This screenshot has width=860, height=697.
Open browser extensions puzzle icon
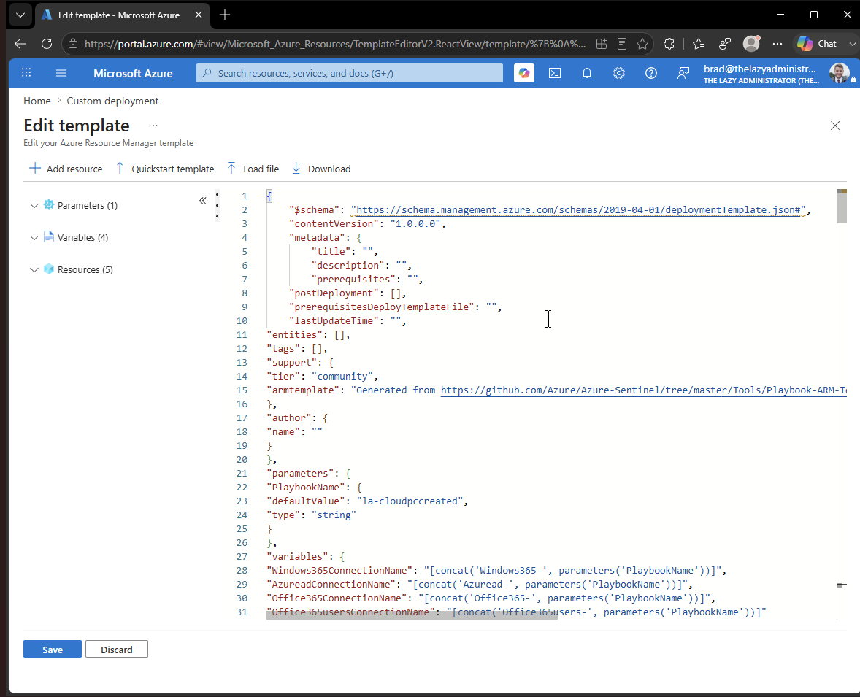tap(669, 44)
